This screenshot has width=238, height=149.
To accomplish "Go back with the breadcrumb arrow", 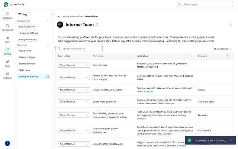I will click(59, 16).
